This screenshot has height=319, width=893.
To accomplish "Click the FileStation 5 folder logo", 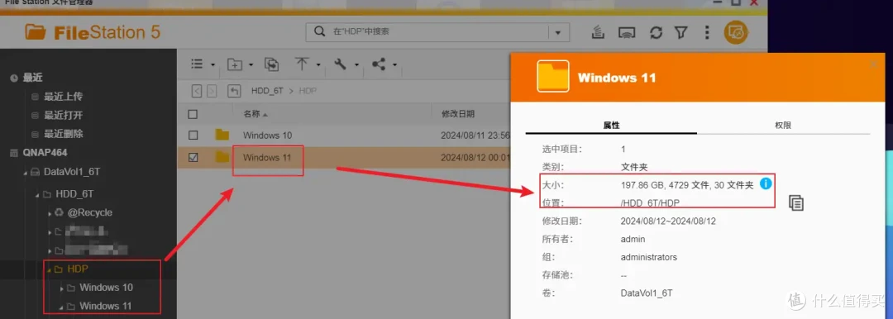I will (36, 32).
